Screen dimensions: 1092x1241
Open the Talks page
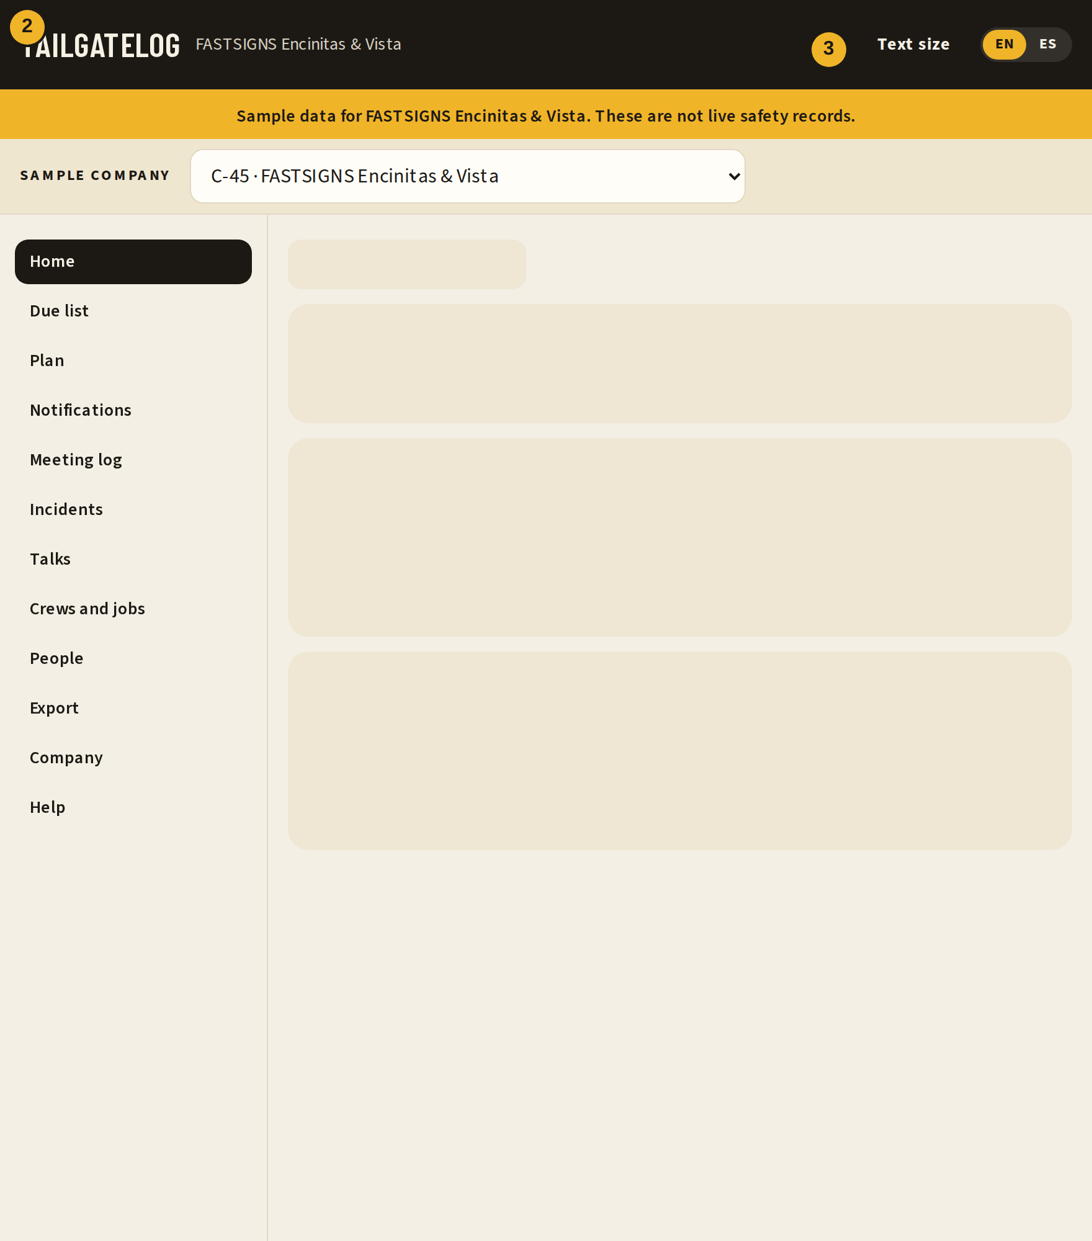pos(133,560)
